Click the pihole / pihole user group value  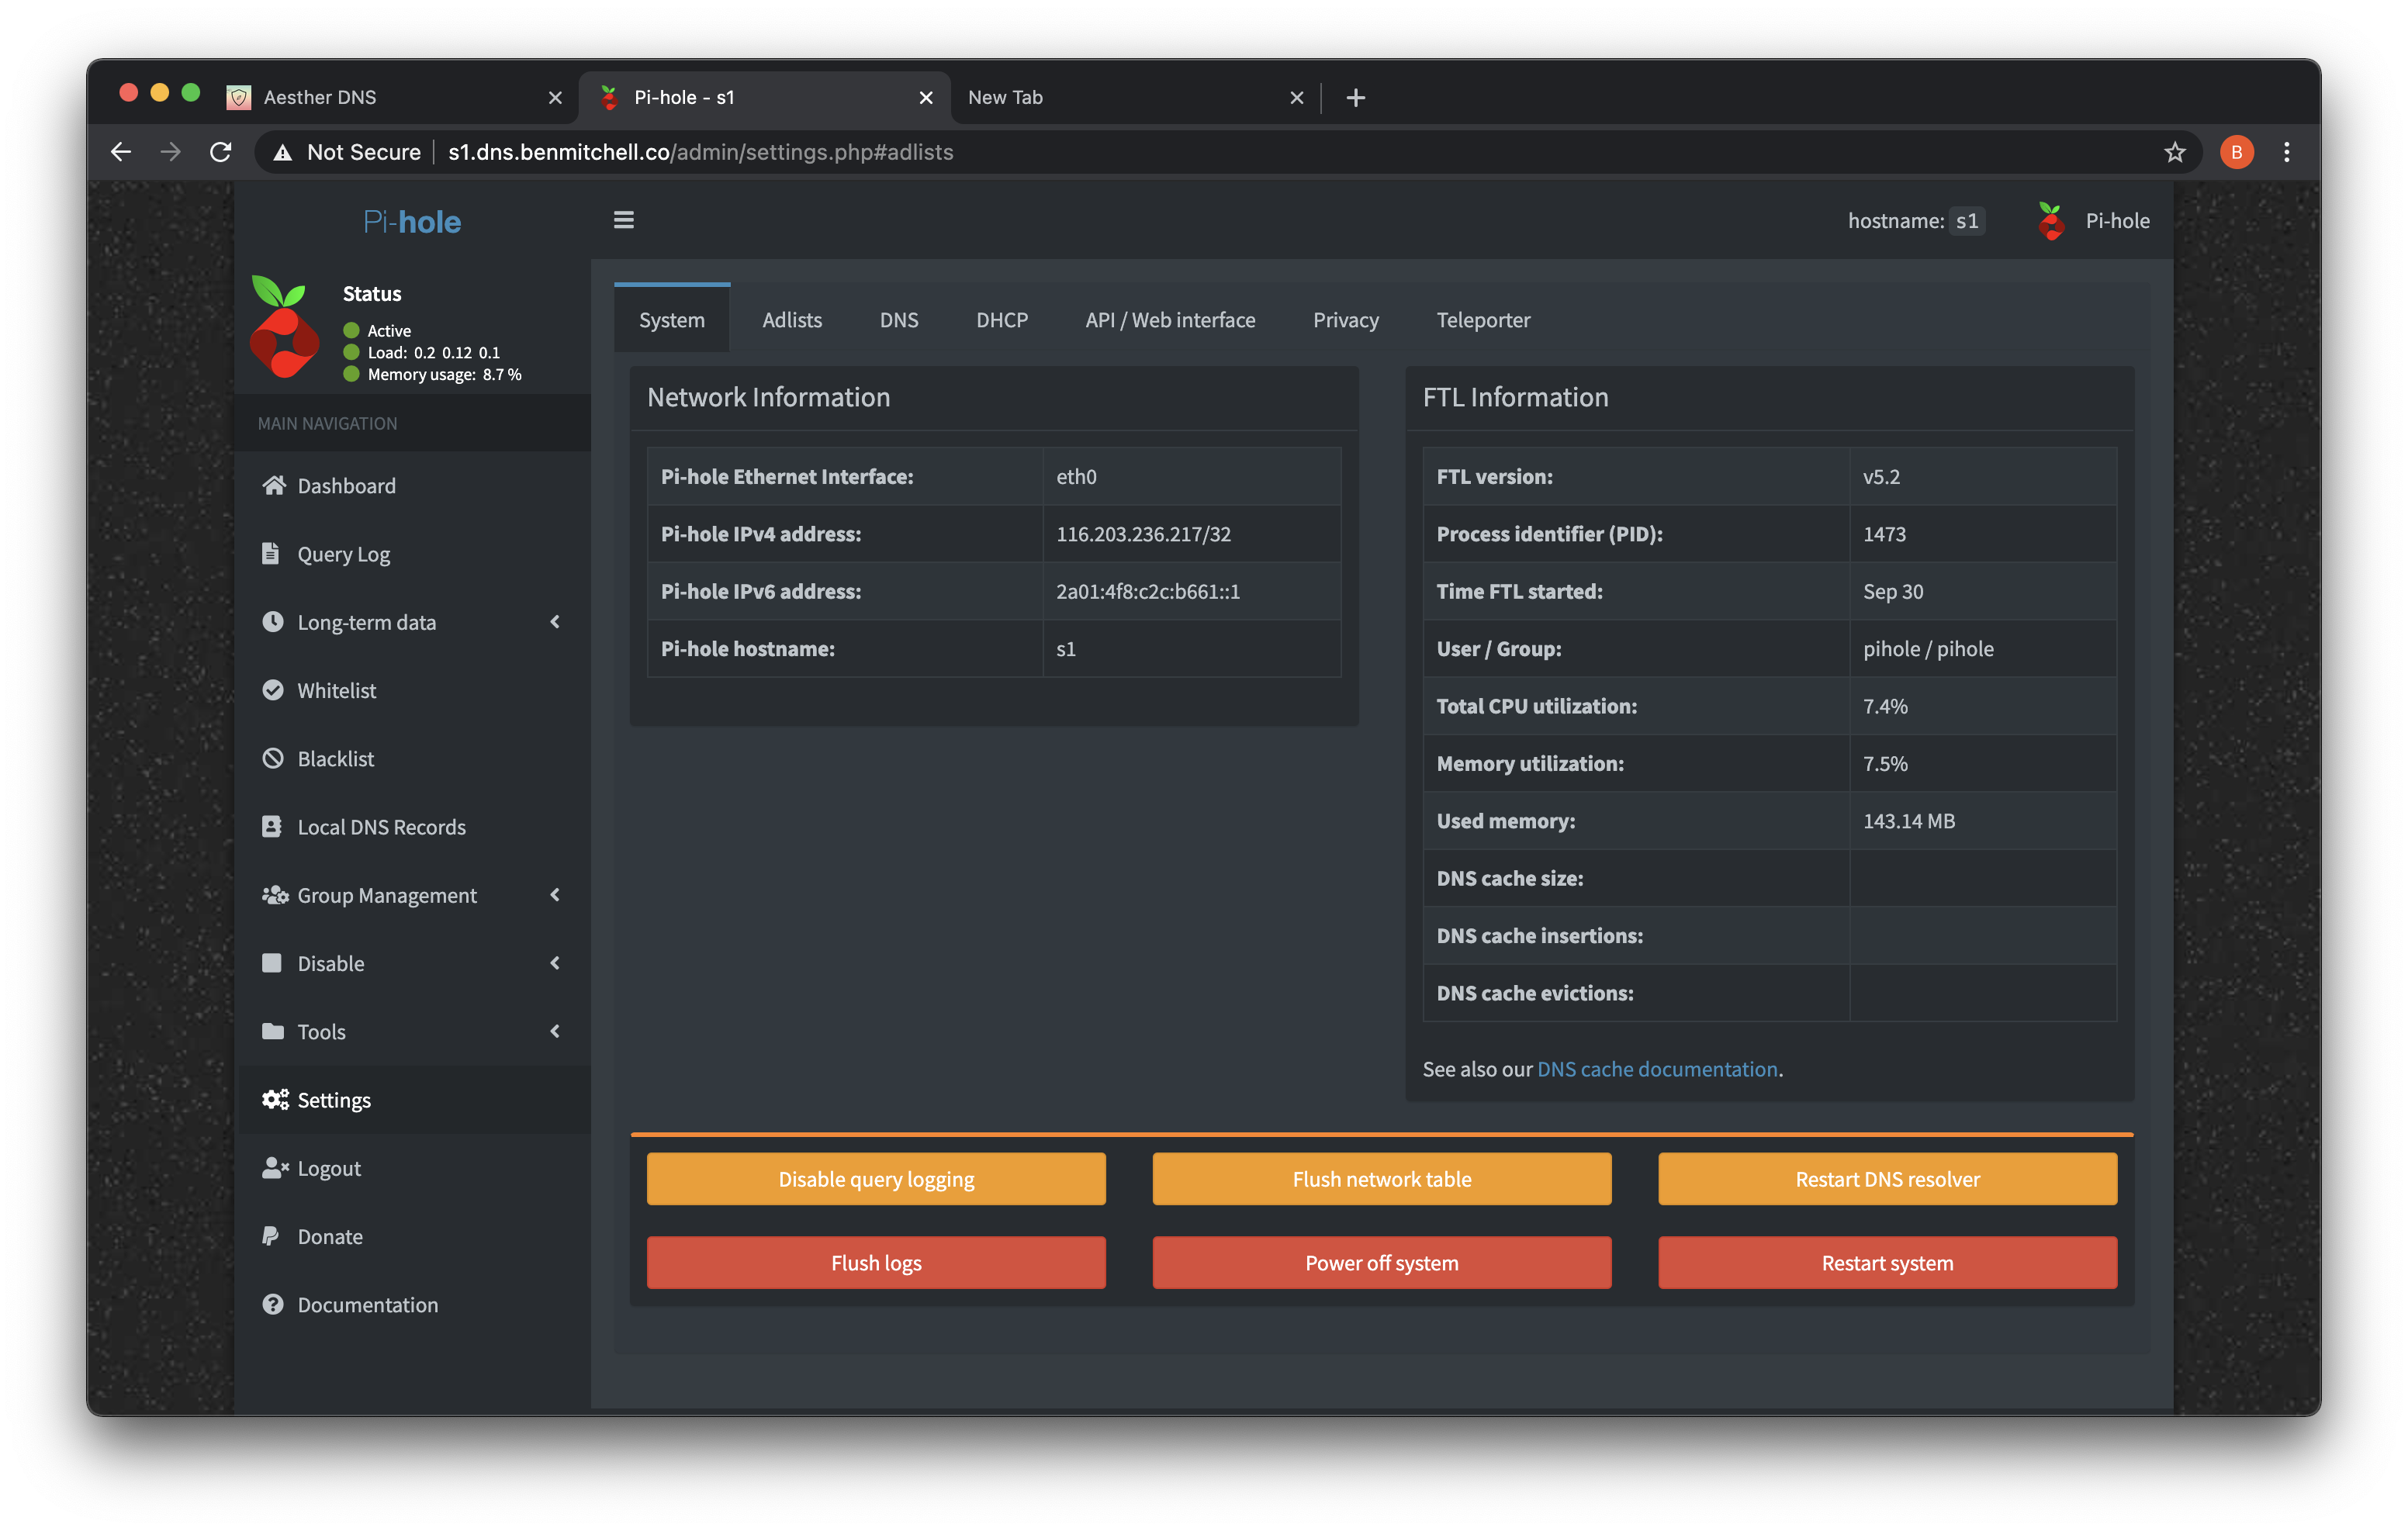point(1928,648)
